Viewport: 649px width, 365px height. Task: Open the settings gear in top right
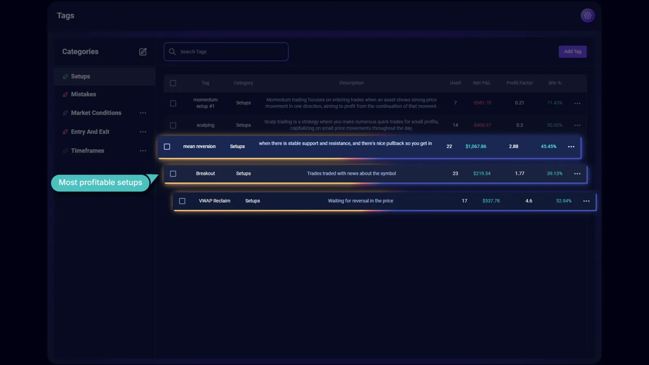(x=587, y=15)
